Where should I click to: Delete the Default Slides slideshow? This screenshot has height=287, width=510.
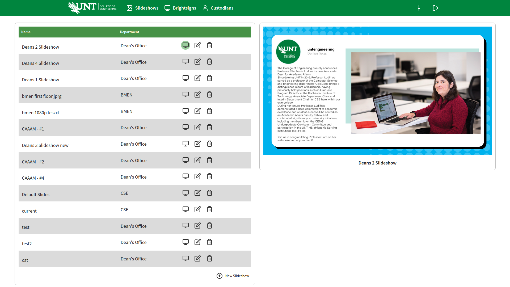pos(209,193)
